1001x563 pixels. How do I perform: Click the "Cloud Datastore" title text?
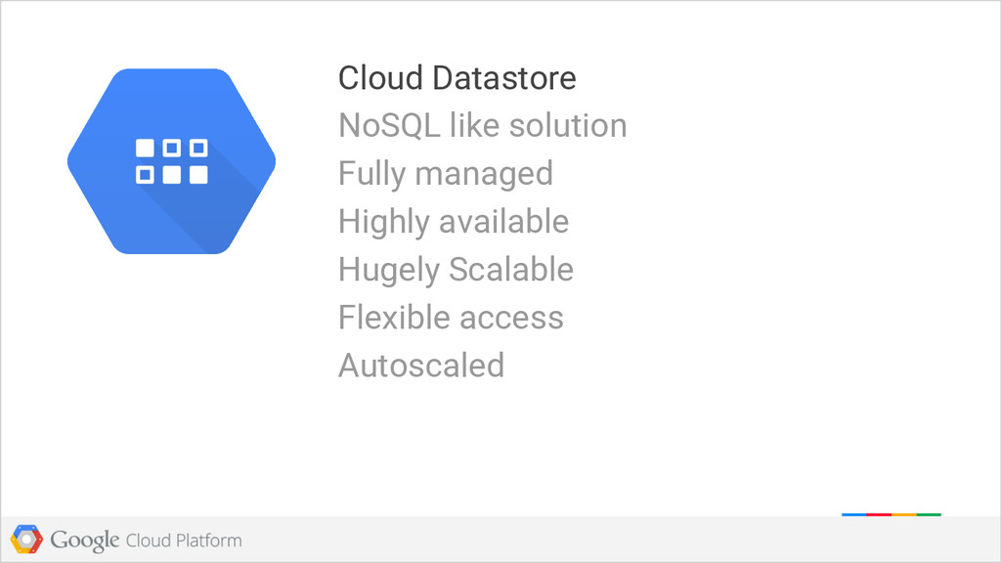pyautogui.click(x=457, y=78)
